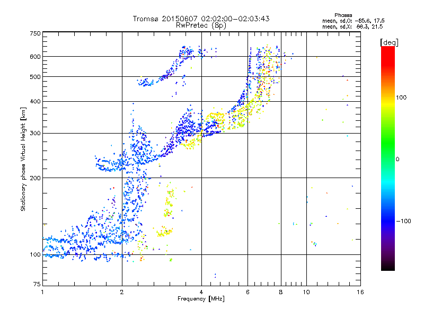Click the colorbar label '100'
Viewport: 424px width, 318px height.
[x=401, y=98]
